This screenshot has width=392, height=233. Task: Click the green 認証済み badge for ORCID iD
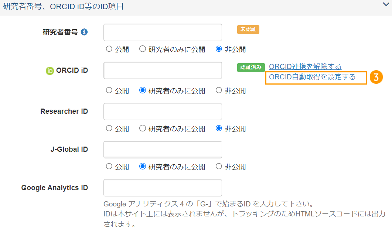251,68
